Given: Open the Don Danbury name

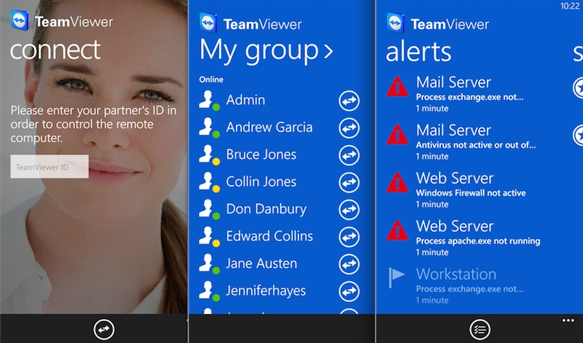Looking at the screenshot, I should click(x=266, y=209).
